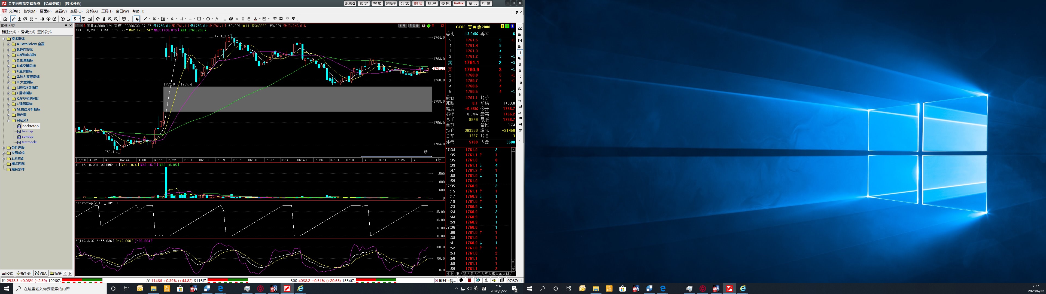Click the red 购买 button

(x=418, y=3)
